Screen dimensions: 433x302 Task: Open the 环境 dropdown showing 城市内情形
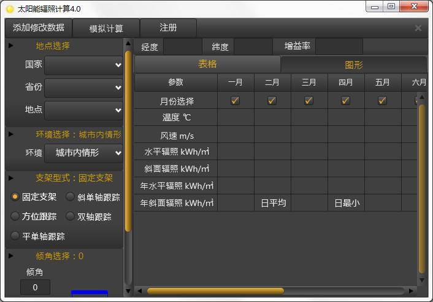83,153
